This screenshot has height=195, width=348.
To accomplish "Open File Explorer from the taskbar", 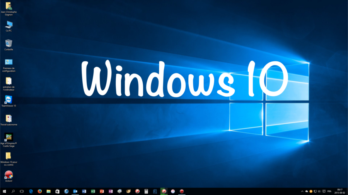I will pos(49,191).
